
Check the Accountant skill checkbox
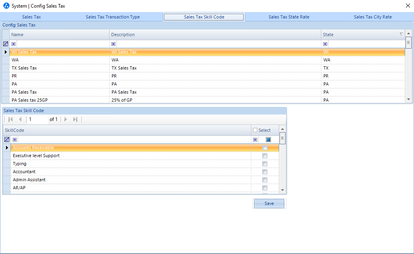point(265,172)
